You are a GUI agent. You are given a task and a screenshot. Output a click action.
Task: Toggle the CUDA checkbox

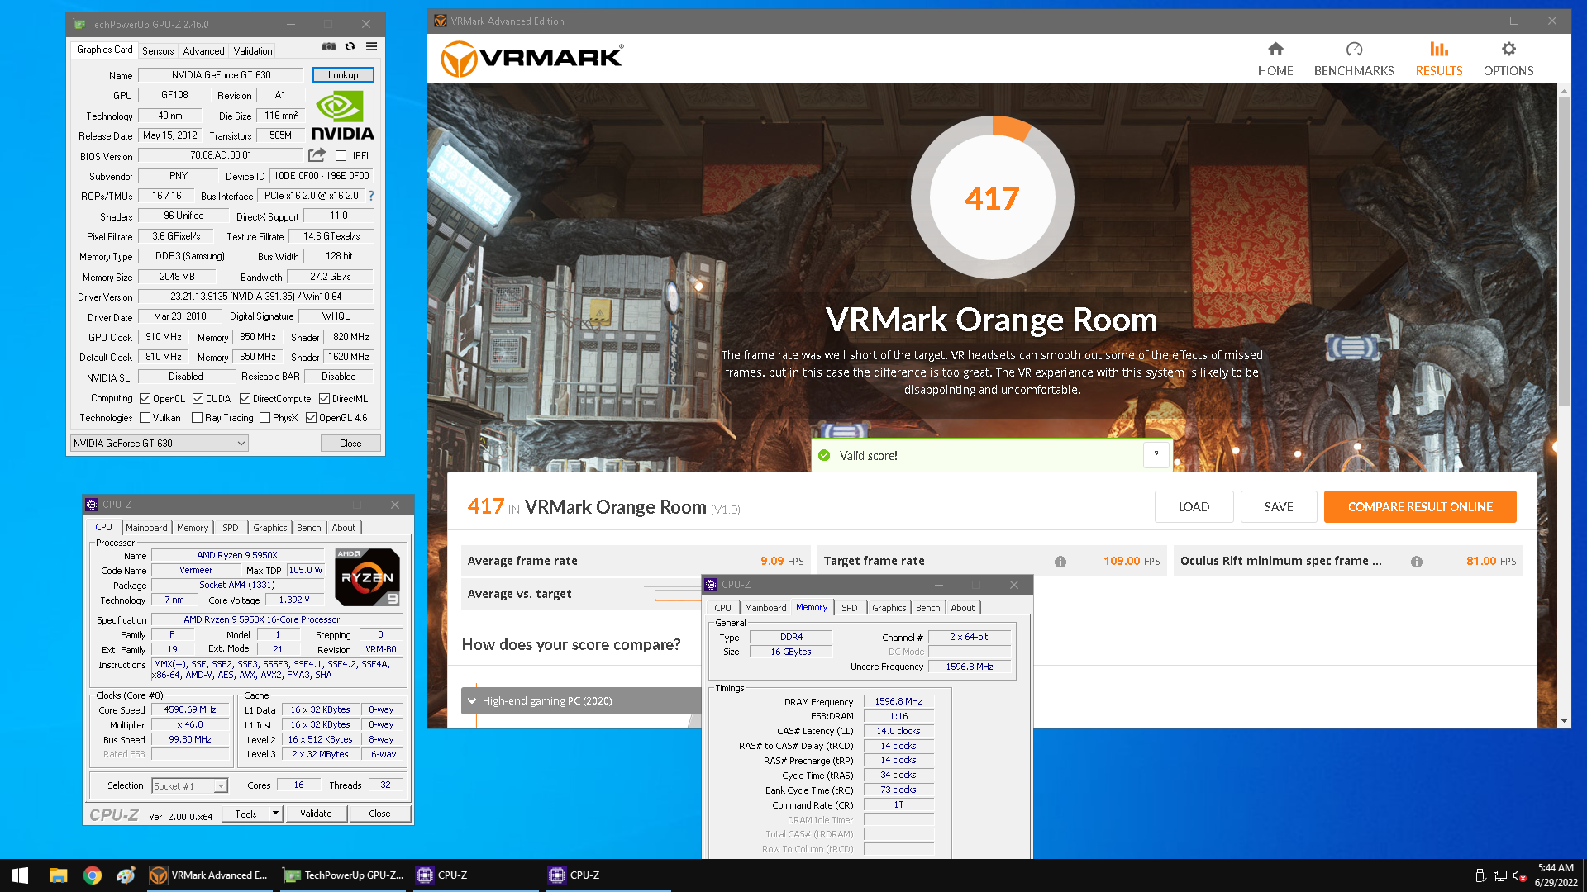point(198,399)
